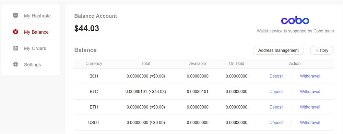This screenshot has height=134, width=343.
Task: Click the Balance Account heading
Action: (96, 16)
